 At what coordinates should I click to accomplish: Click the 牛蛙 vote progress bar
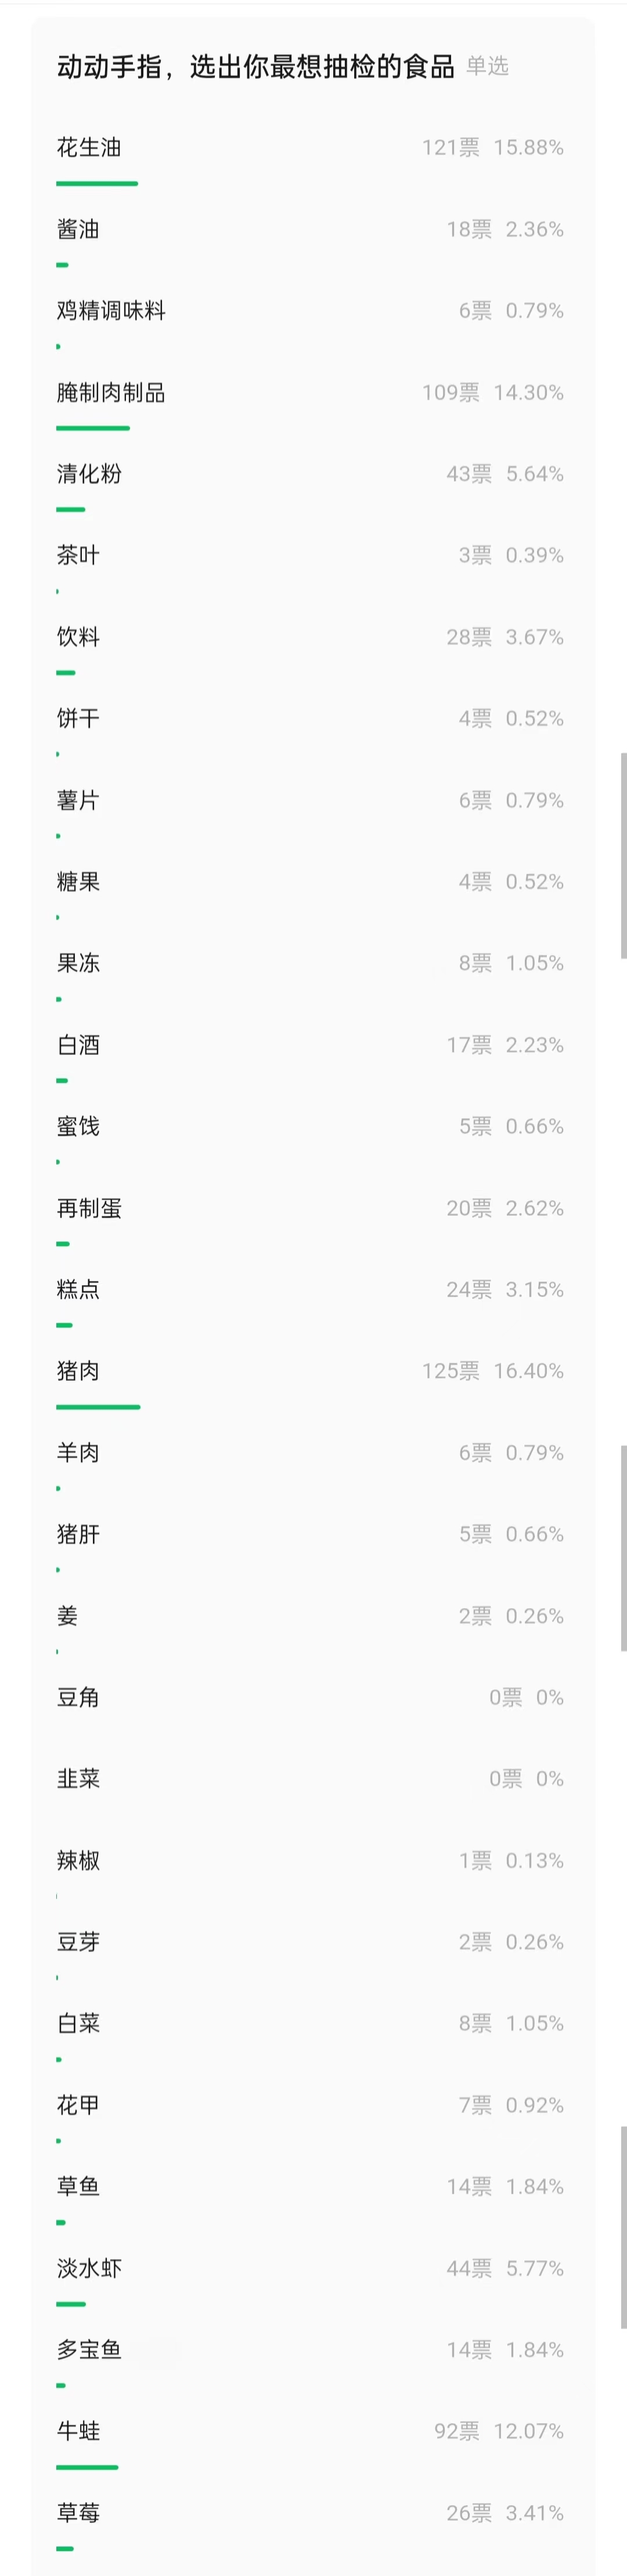87,2467
